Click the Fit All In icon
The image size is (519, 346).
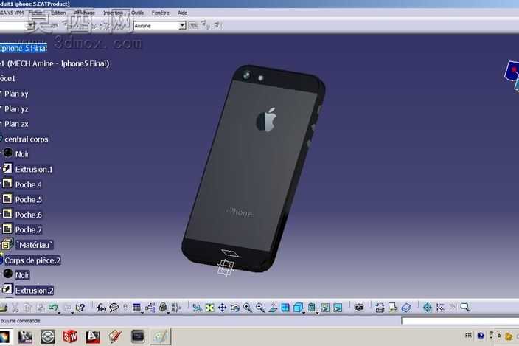pyautogui.click(x=209, y=308)
